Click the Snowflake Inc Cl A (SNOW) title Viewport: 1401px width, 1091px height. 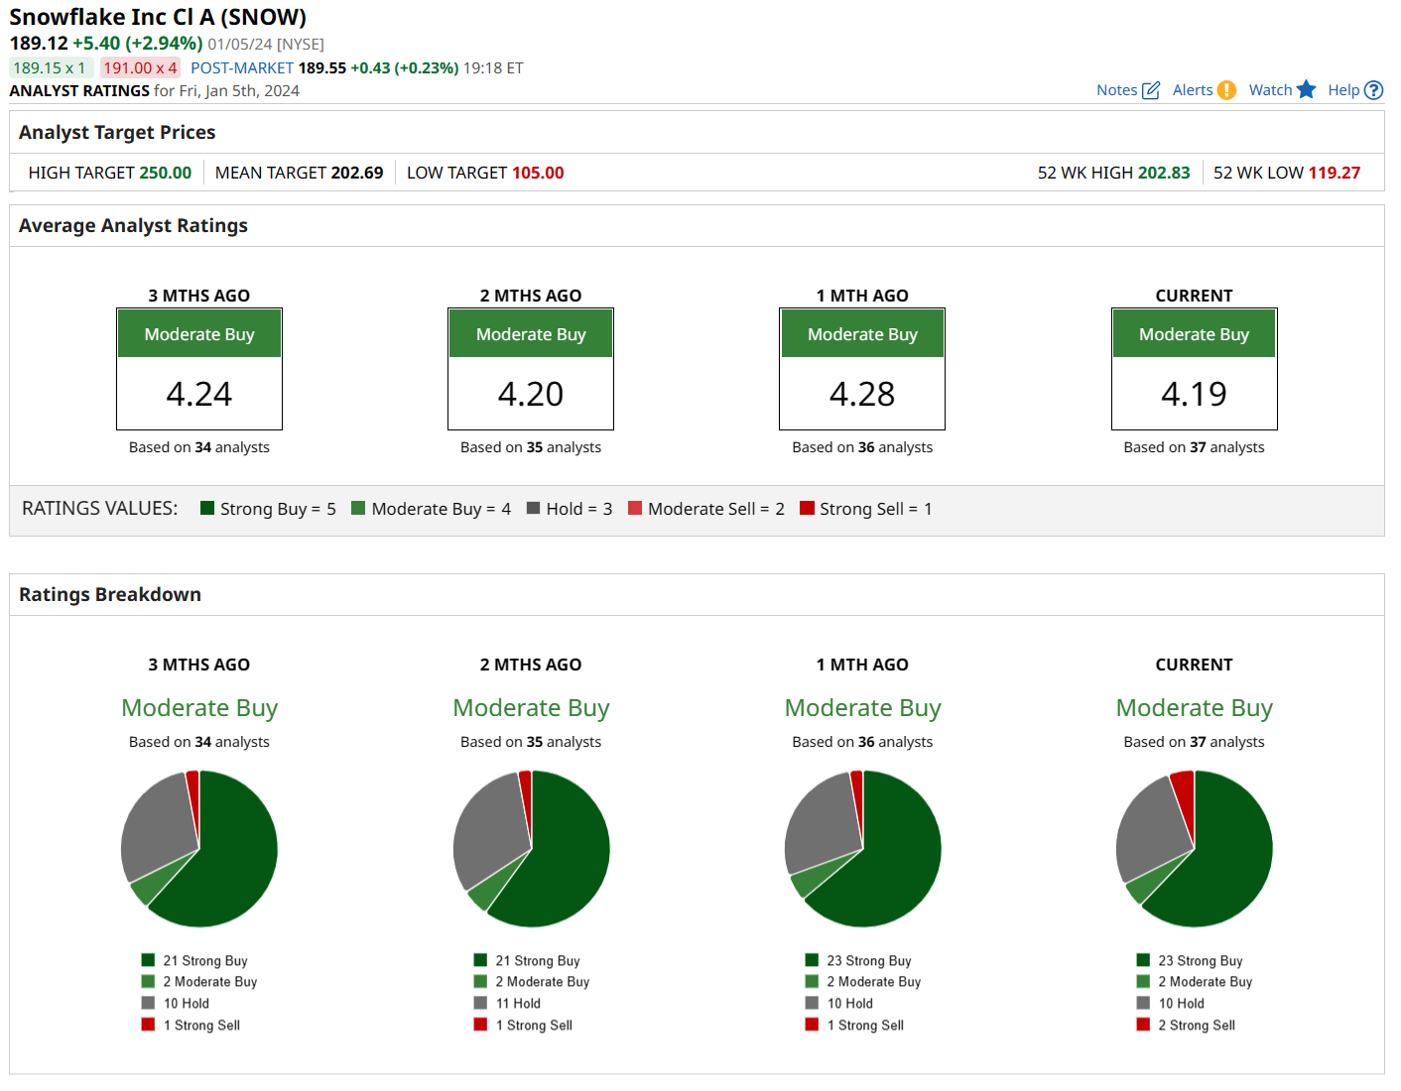point(158,17)
